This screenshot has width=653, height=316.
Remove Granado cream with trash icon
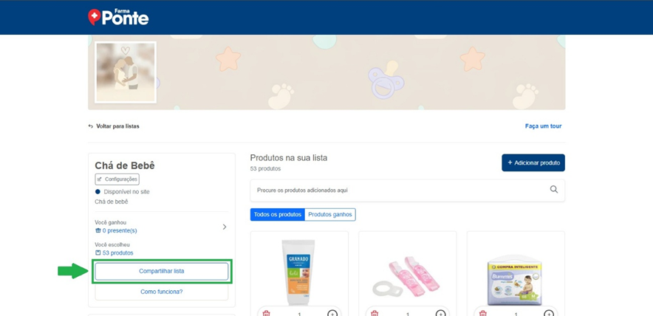click(x=266, y=313)
